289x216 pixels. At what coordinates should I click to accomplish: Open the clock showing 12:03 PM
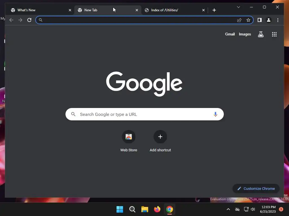coord(268,209)
